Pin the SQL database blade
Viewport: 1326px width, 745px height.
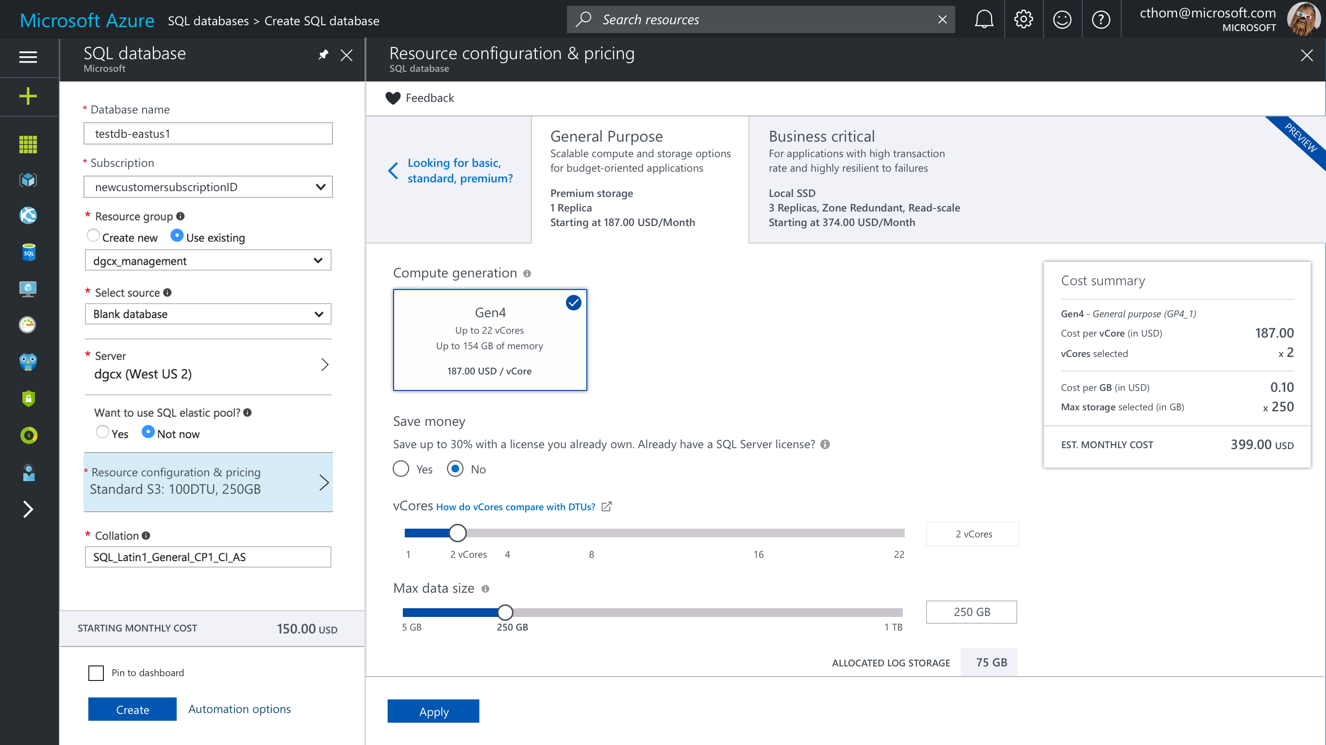[x=323, y=54]
